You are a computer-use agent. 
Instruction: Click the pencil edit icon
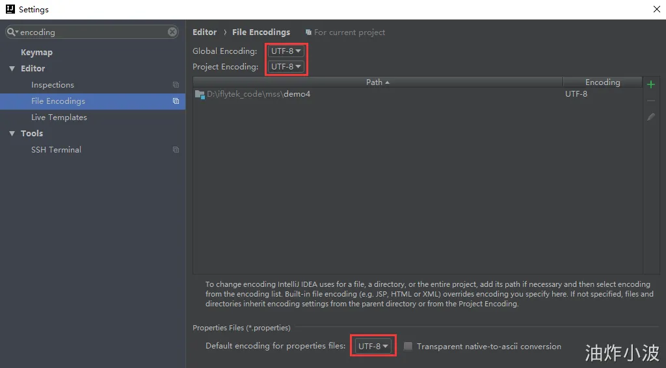[650, 117]
